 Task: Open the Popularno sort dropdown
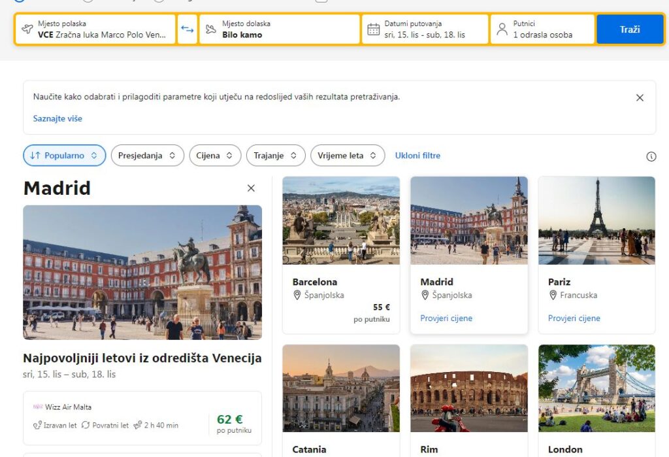(x=64, y=156)
